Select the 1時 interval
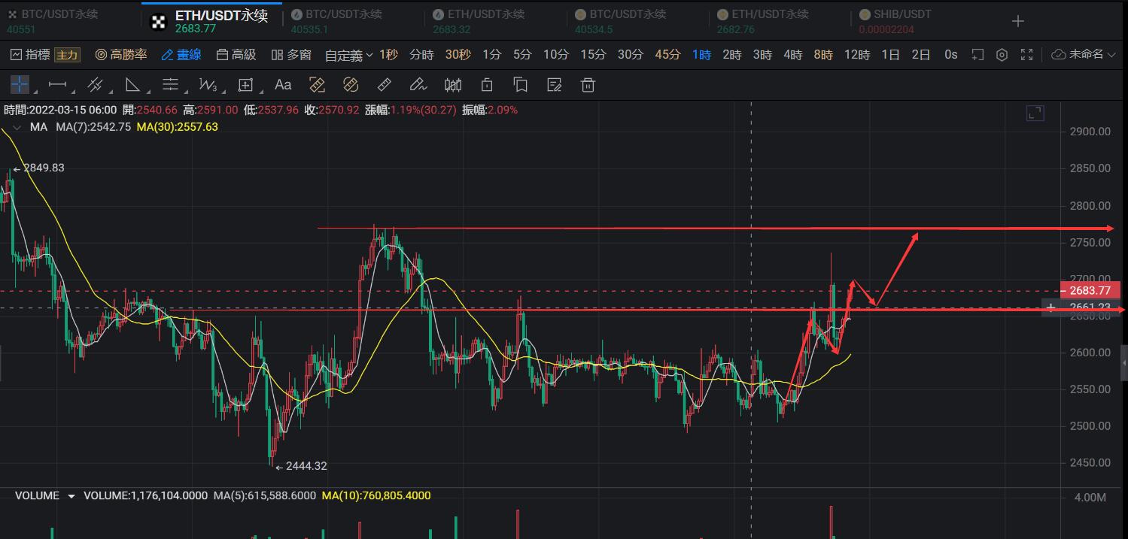1128x539 pixels. (701, 54)
